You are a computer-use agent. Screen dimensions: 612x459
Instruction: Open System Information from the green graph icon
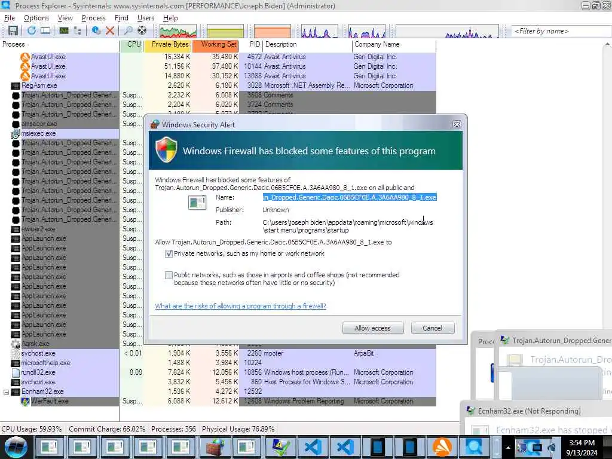point(63,30)
